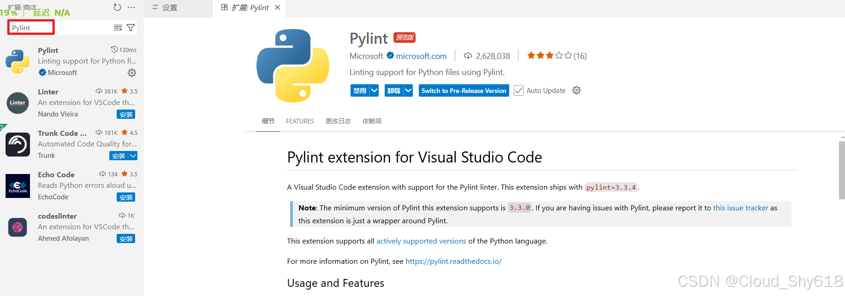This screenshot has height=296, width=845.
Task: Open the extensions view more actions menu
Action: coord(131,7)
